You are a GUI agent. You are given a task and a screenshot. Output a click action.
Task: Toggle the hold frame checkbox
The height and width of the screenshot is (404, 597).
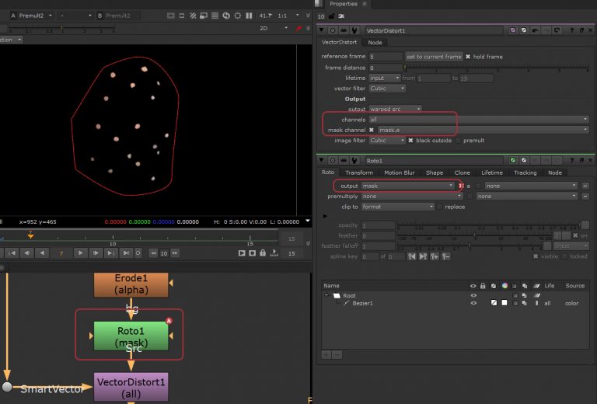click(x=468, y=57)
